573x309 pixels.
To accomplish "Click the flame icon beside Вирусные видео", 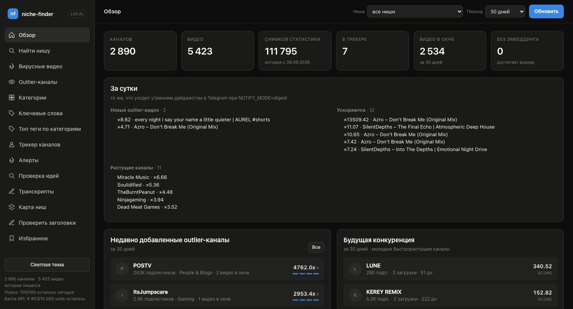I will (x=11, y=66).
